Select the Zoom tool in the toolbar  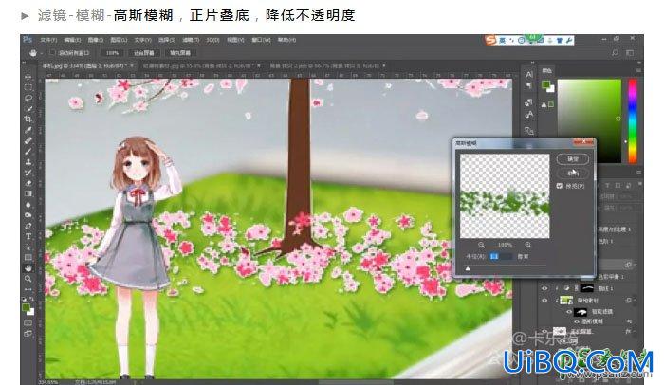pyautogui.click(x=28, y=279)
